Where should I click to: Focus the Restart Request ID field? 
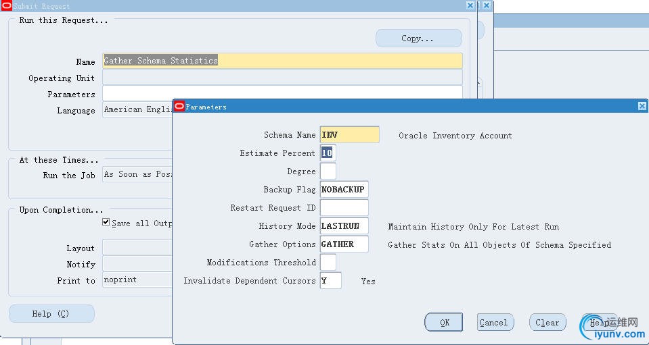tap(344, 207)
